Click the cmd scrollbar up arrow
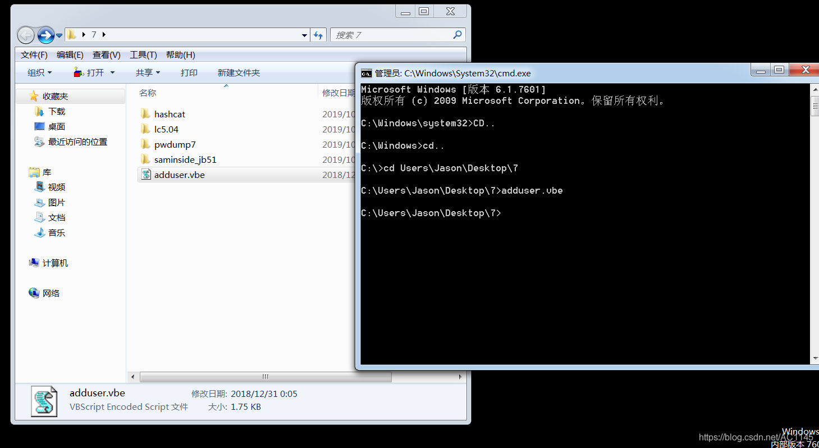Screen dimensions: 819x448 point(815,90)
